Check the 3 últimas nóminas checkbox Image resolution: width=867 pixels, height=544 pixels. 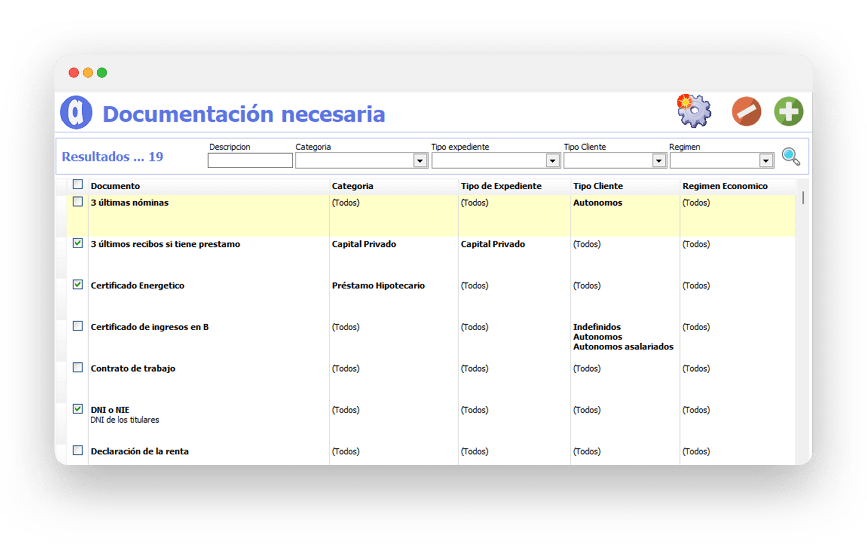tap(78, 202)
